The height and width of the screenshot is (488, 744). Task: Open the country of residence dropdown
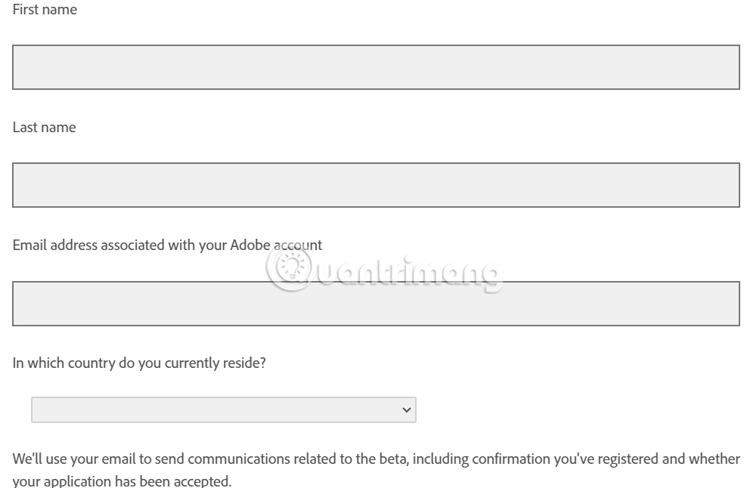coord(223,409)
